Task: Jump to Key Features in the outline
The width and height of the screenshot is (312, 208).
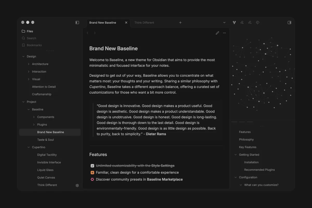Action: (x=248, y=147)
